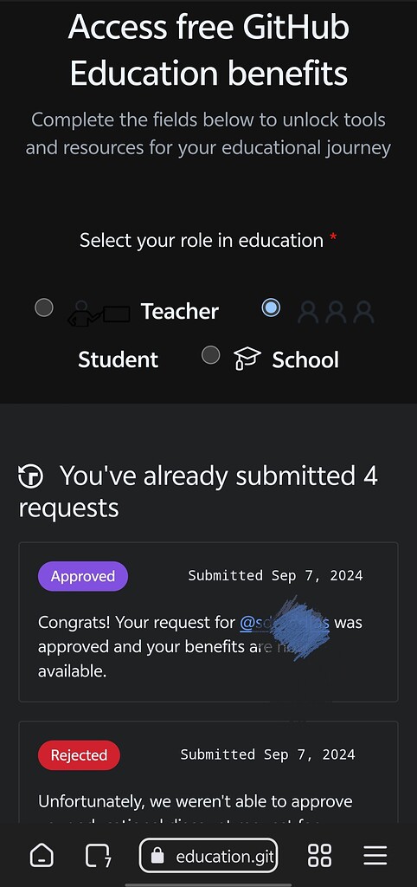Click the graduation cap School icon
417x887 pixels.
(x=247, y=359)
